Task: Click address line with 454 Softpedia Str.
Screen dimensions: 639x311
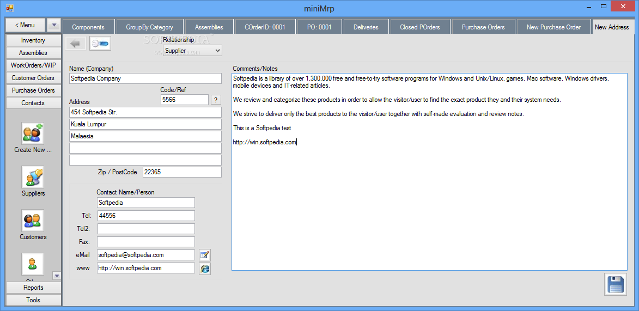Action: 145,112
